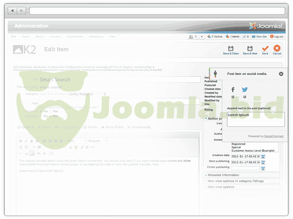Switch to the Content tab

click(26, 127)
